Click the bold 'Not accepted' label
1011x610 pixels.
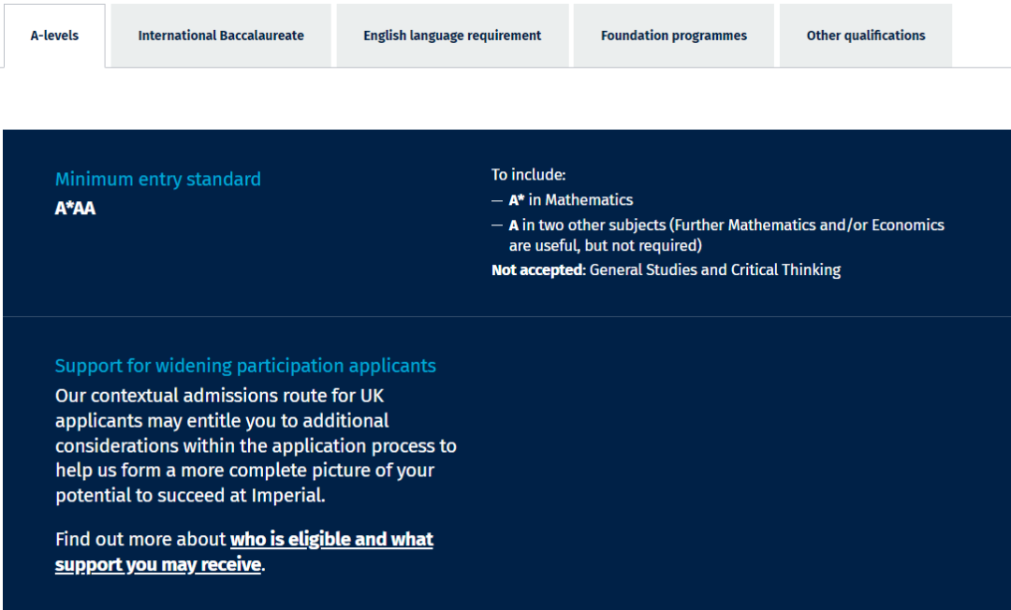pyautogui.click(x=536, y=269)
